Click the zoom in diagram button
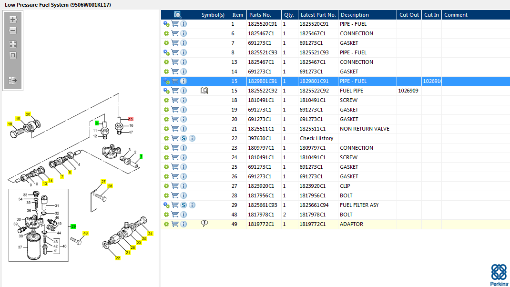The height and width of the screenshot is (287, 510). tap(13, 20)
